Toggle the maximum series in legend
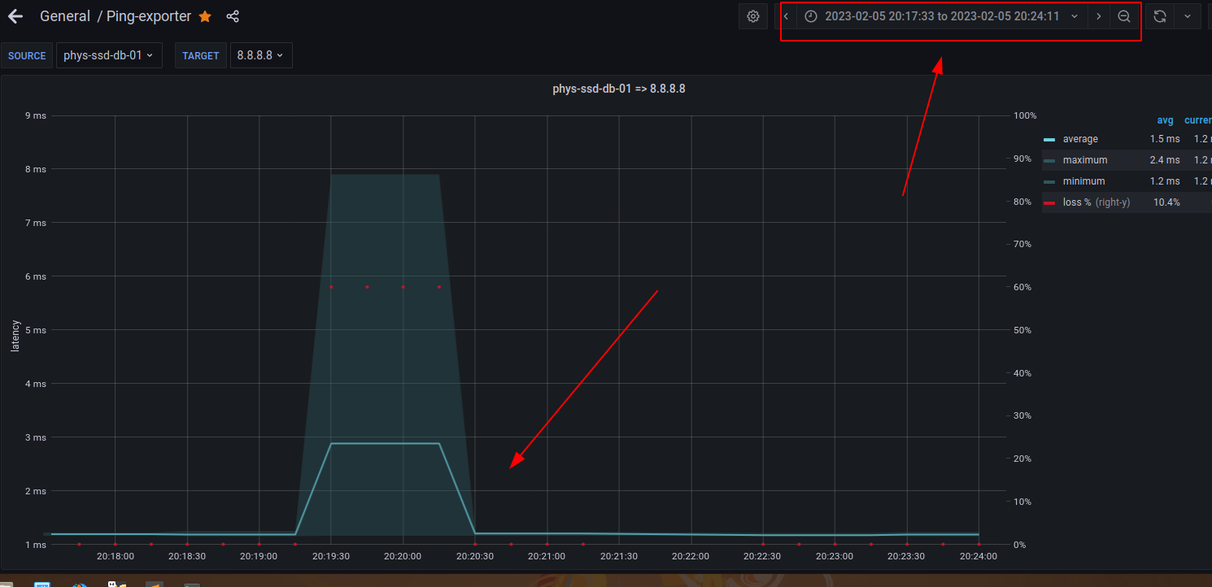Screen dimensions: 1212x587 pos(1084,160)
